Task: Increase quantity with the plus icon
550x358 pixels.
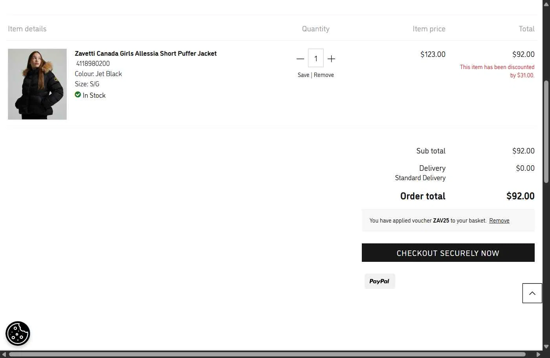Action: pos(331,59)
